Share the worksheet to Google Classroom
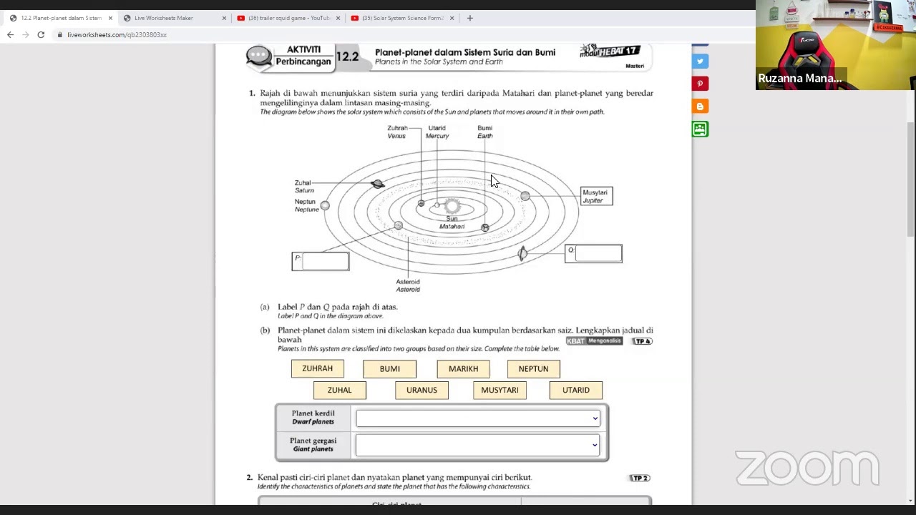Viewport: 916px width, 515px height. tap(700, 129)
